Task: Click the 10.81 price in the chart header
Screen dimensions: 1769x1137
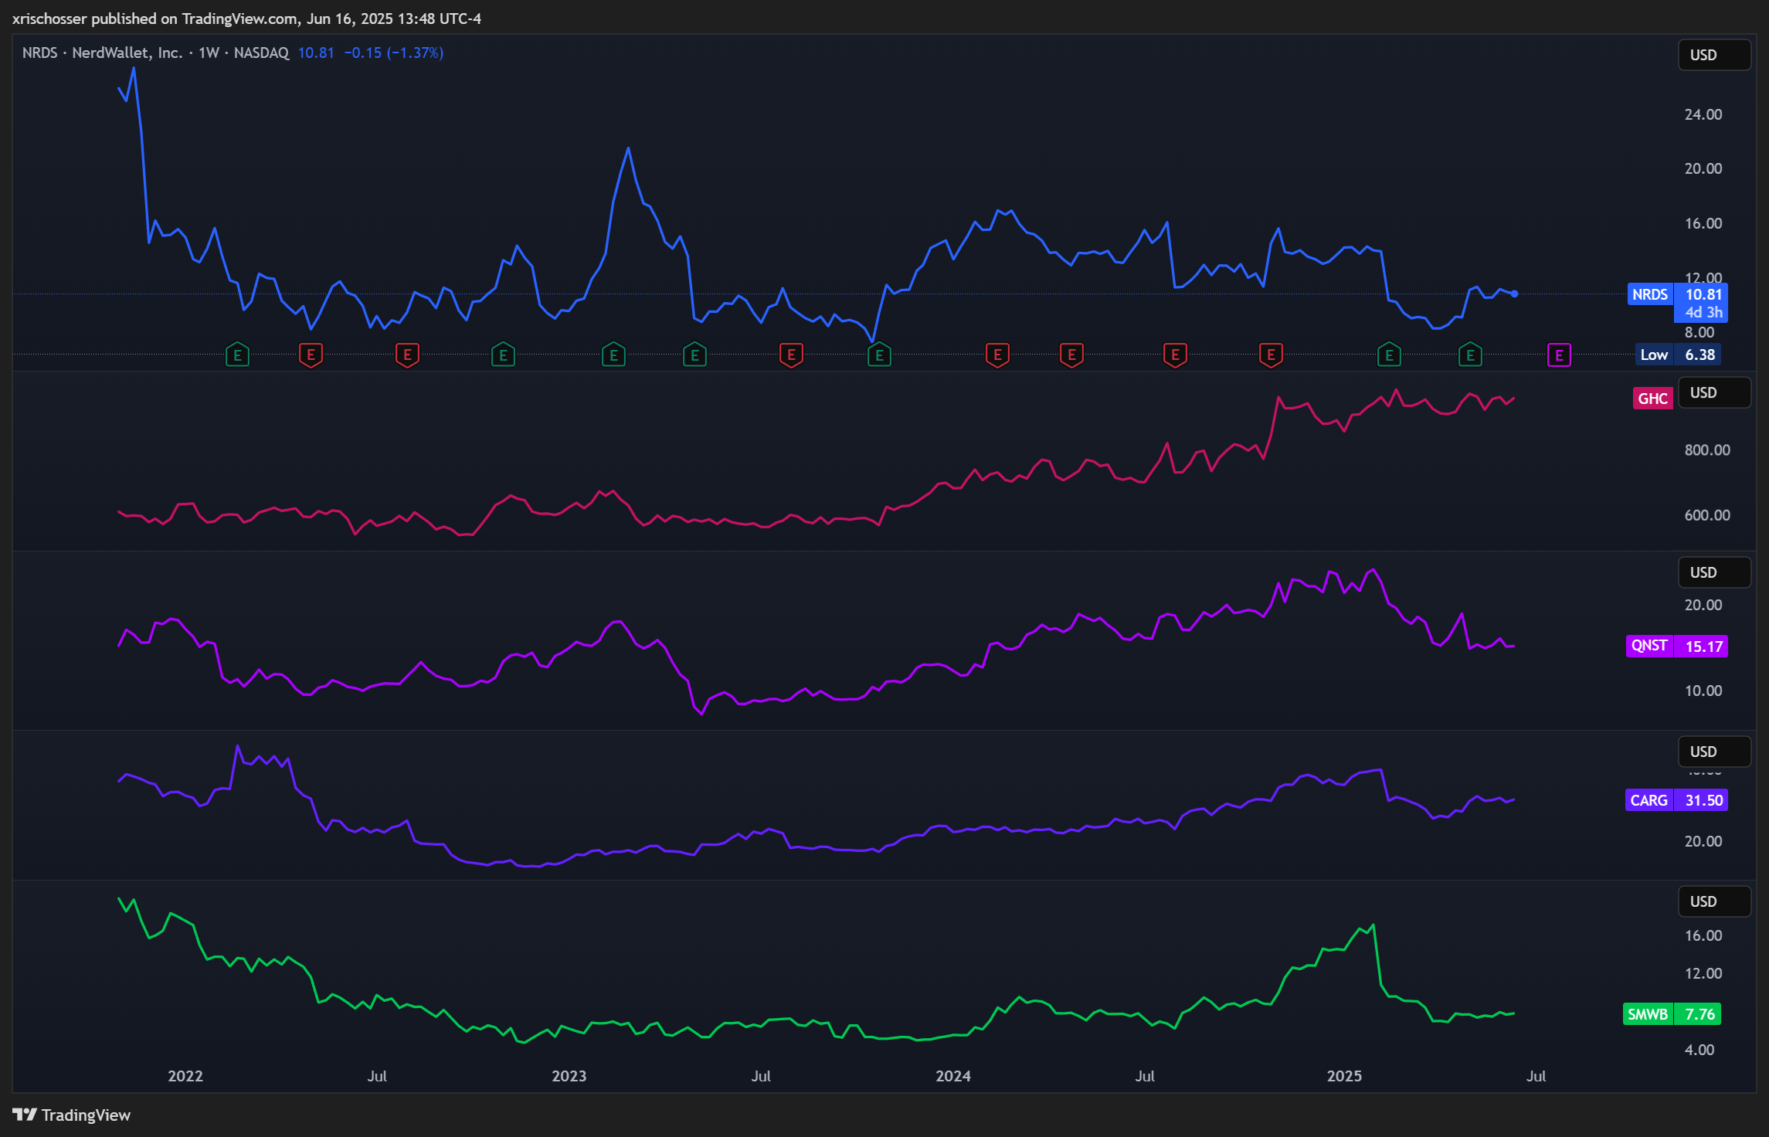Action: (316, 53)
